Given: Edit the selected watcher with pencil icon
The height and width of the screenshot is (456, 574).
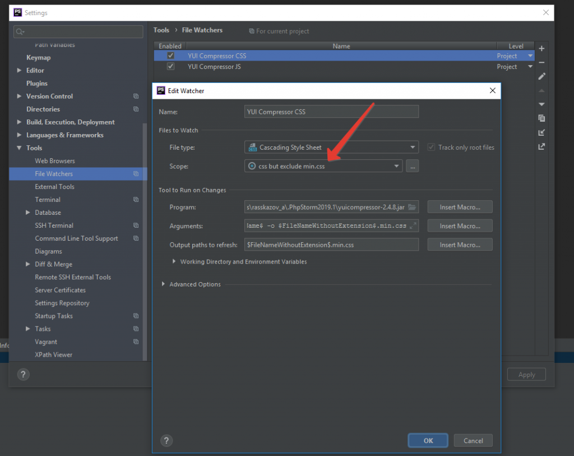Looking at the screenshot, I should pyautogui.click(x=542, y=76).
